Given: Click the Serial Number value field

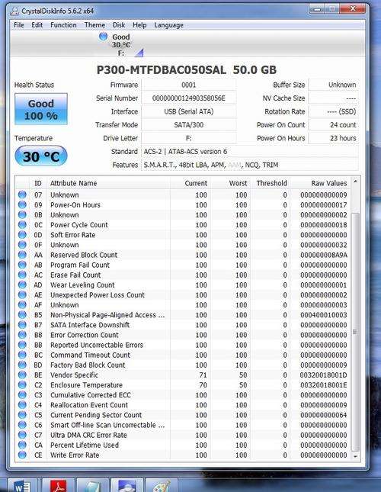Looking at the screenshot, I should (189, 98).
